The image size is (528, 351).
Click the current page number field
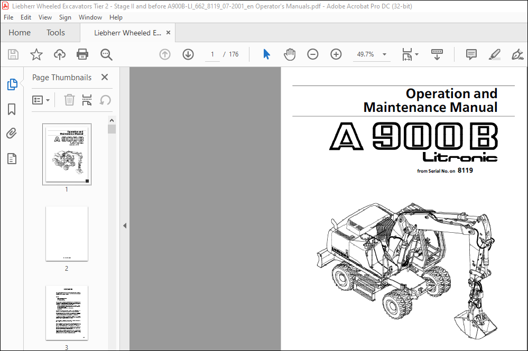point(212,54)
